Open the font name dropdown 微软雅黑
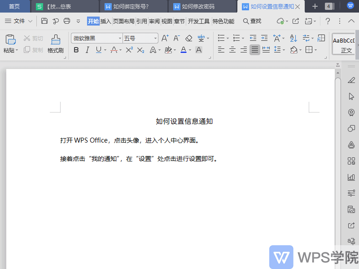Image resolution: width=359 pixels, height=269 pixels. (120, 38)
